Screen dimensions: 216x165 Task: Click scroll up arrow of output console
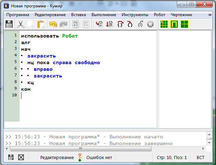coord(209,135)
